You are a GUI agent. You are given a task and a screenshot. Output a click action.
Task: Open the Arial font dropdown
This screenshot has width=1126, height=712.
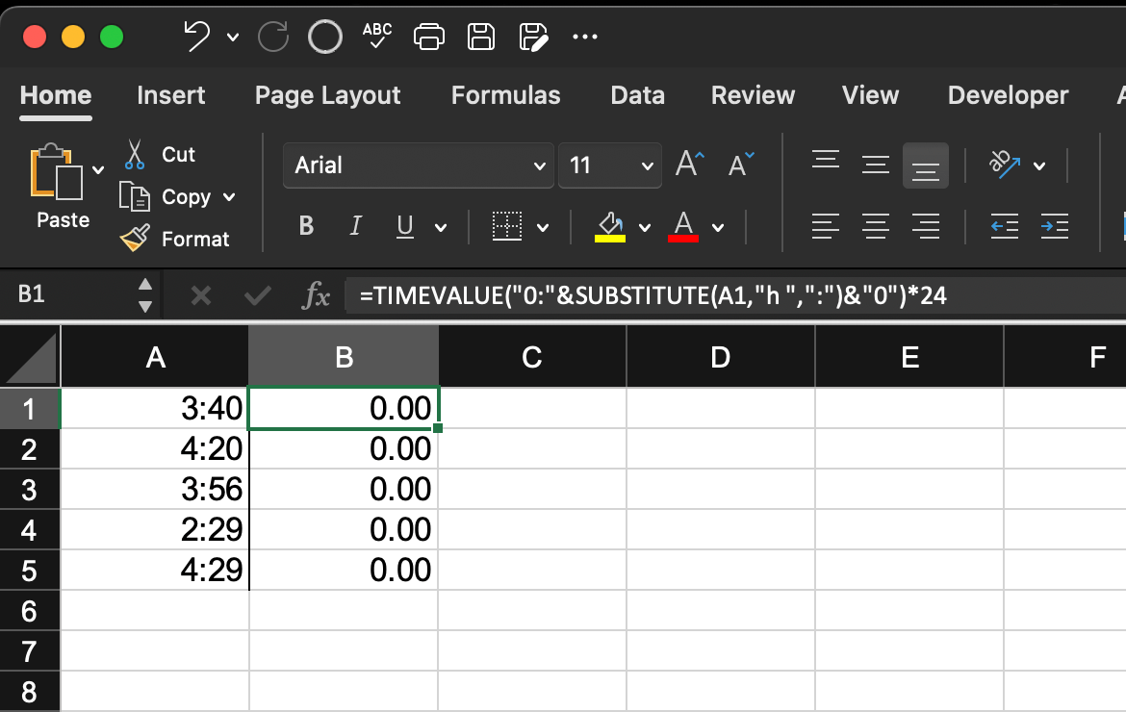tap(538, 165)
